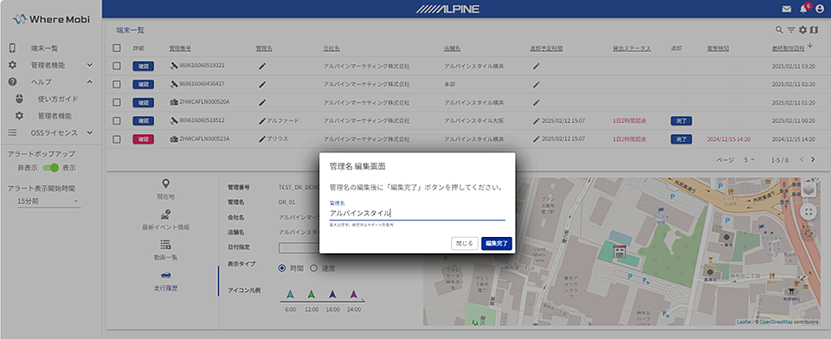Screen dimensions: 831x339
Task: Open table settings gear icon
Action: point(803,29)
